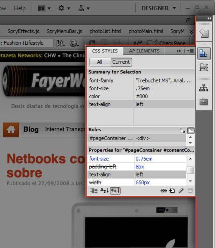Open the AP Elements dock icon
The image size is (215, 248).
203,67
